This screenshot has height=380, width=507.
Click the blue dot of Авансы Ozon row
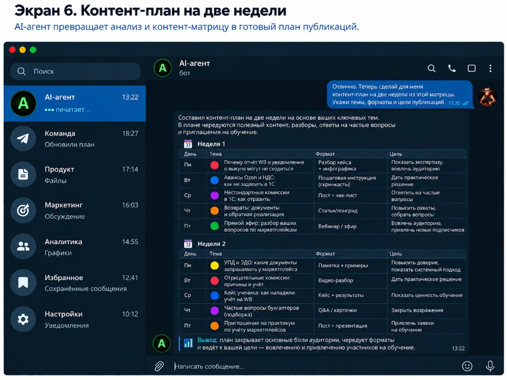pyautogui.click(x=215, y=180)
